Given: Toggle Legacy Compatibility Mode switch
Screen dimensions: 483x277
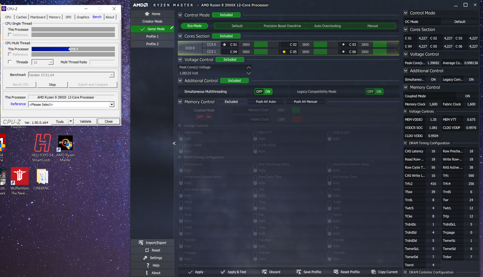Looking at the screenshot, I should coord(374,91).
